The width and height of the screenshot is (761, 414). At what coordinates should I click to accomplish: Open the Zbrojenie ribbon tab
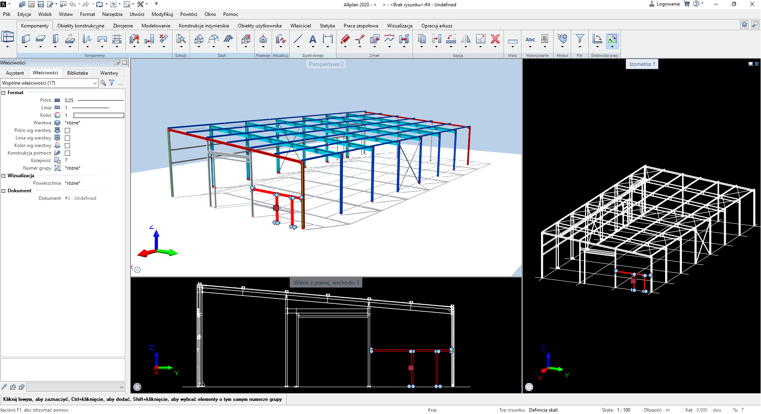[x=123, y=26]
